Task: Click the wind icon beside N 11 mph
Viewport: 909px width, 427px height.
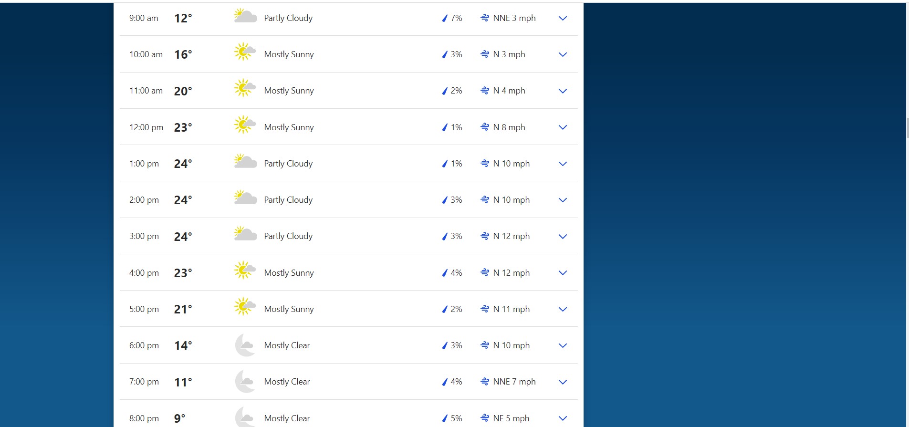Action: (485, 309)
